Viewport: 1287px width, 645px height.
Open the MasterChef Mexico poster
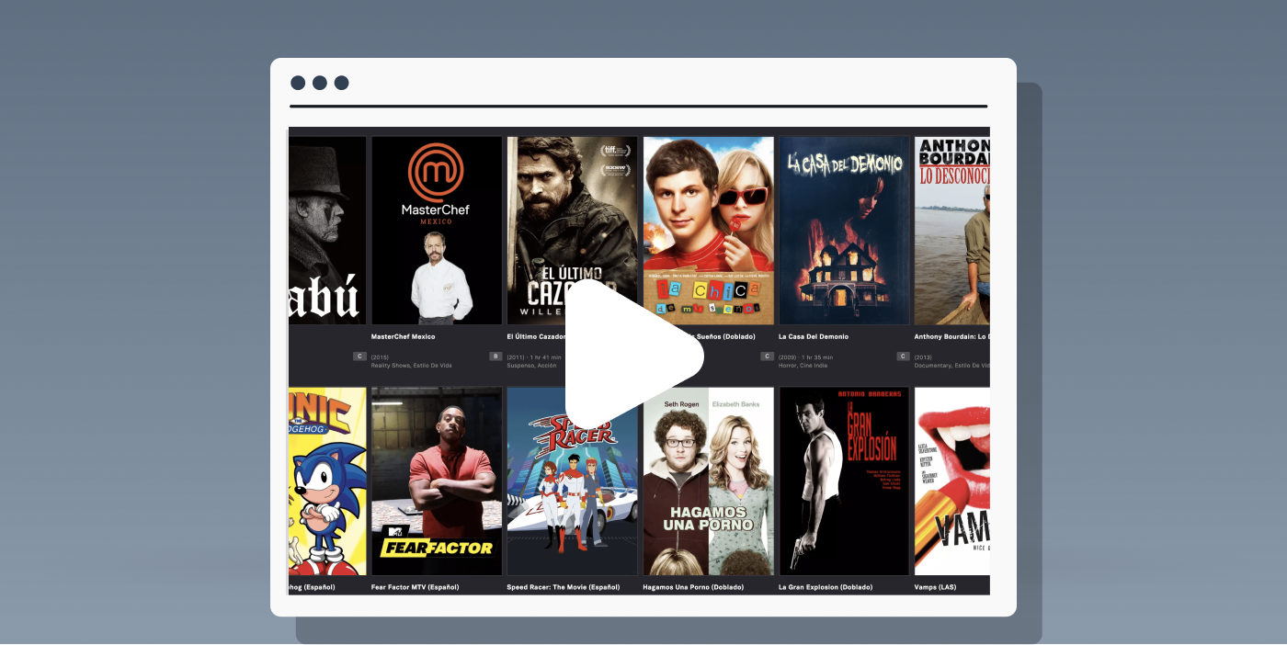tap(436, 230)
